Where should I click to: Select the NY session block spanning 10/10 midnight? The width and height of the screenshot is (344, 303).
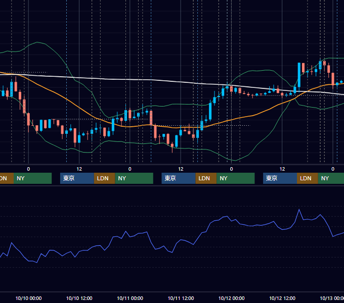click(32, 178)
